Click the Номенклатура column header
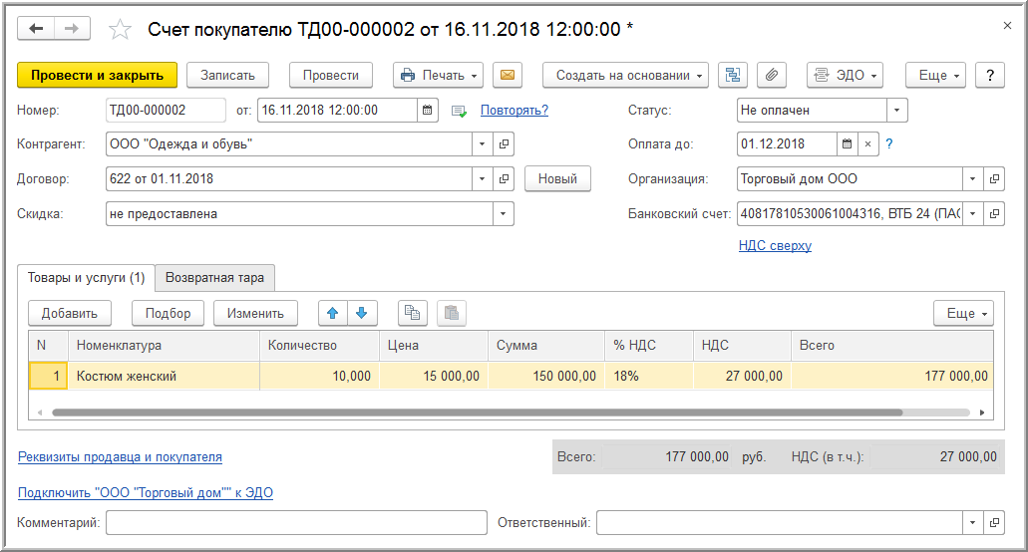Screen dimensions: 1028x552 (164, 345)
